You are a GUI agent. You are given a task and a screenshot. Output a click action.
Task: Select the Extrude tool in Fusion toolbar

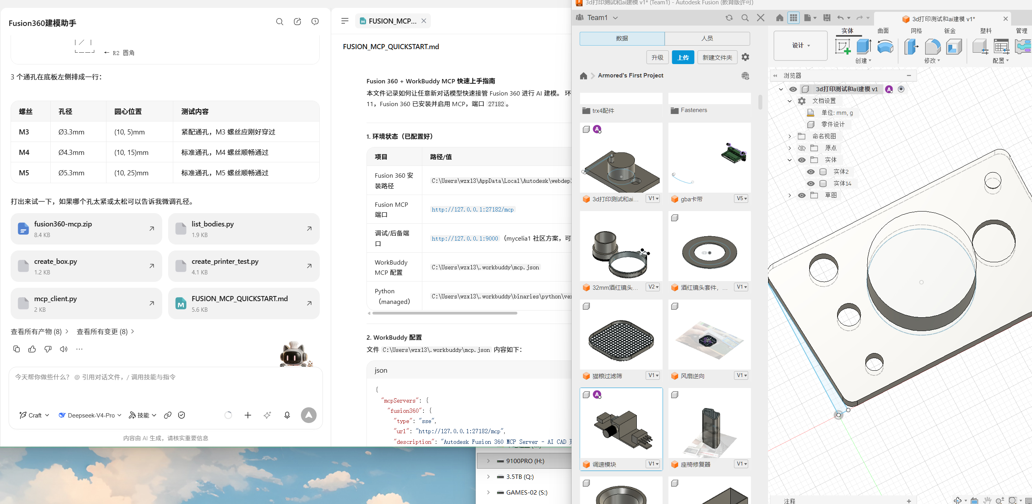[864, 46]
